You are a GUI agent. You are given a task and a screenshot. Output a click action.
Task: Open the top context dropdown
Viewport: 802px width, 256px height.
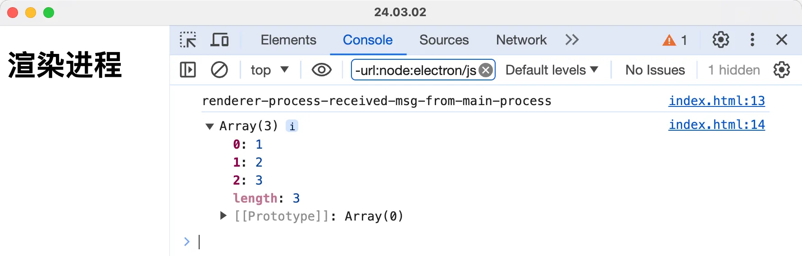[269, 70]
